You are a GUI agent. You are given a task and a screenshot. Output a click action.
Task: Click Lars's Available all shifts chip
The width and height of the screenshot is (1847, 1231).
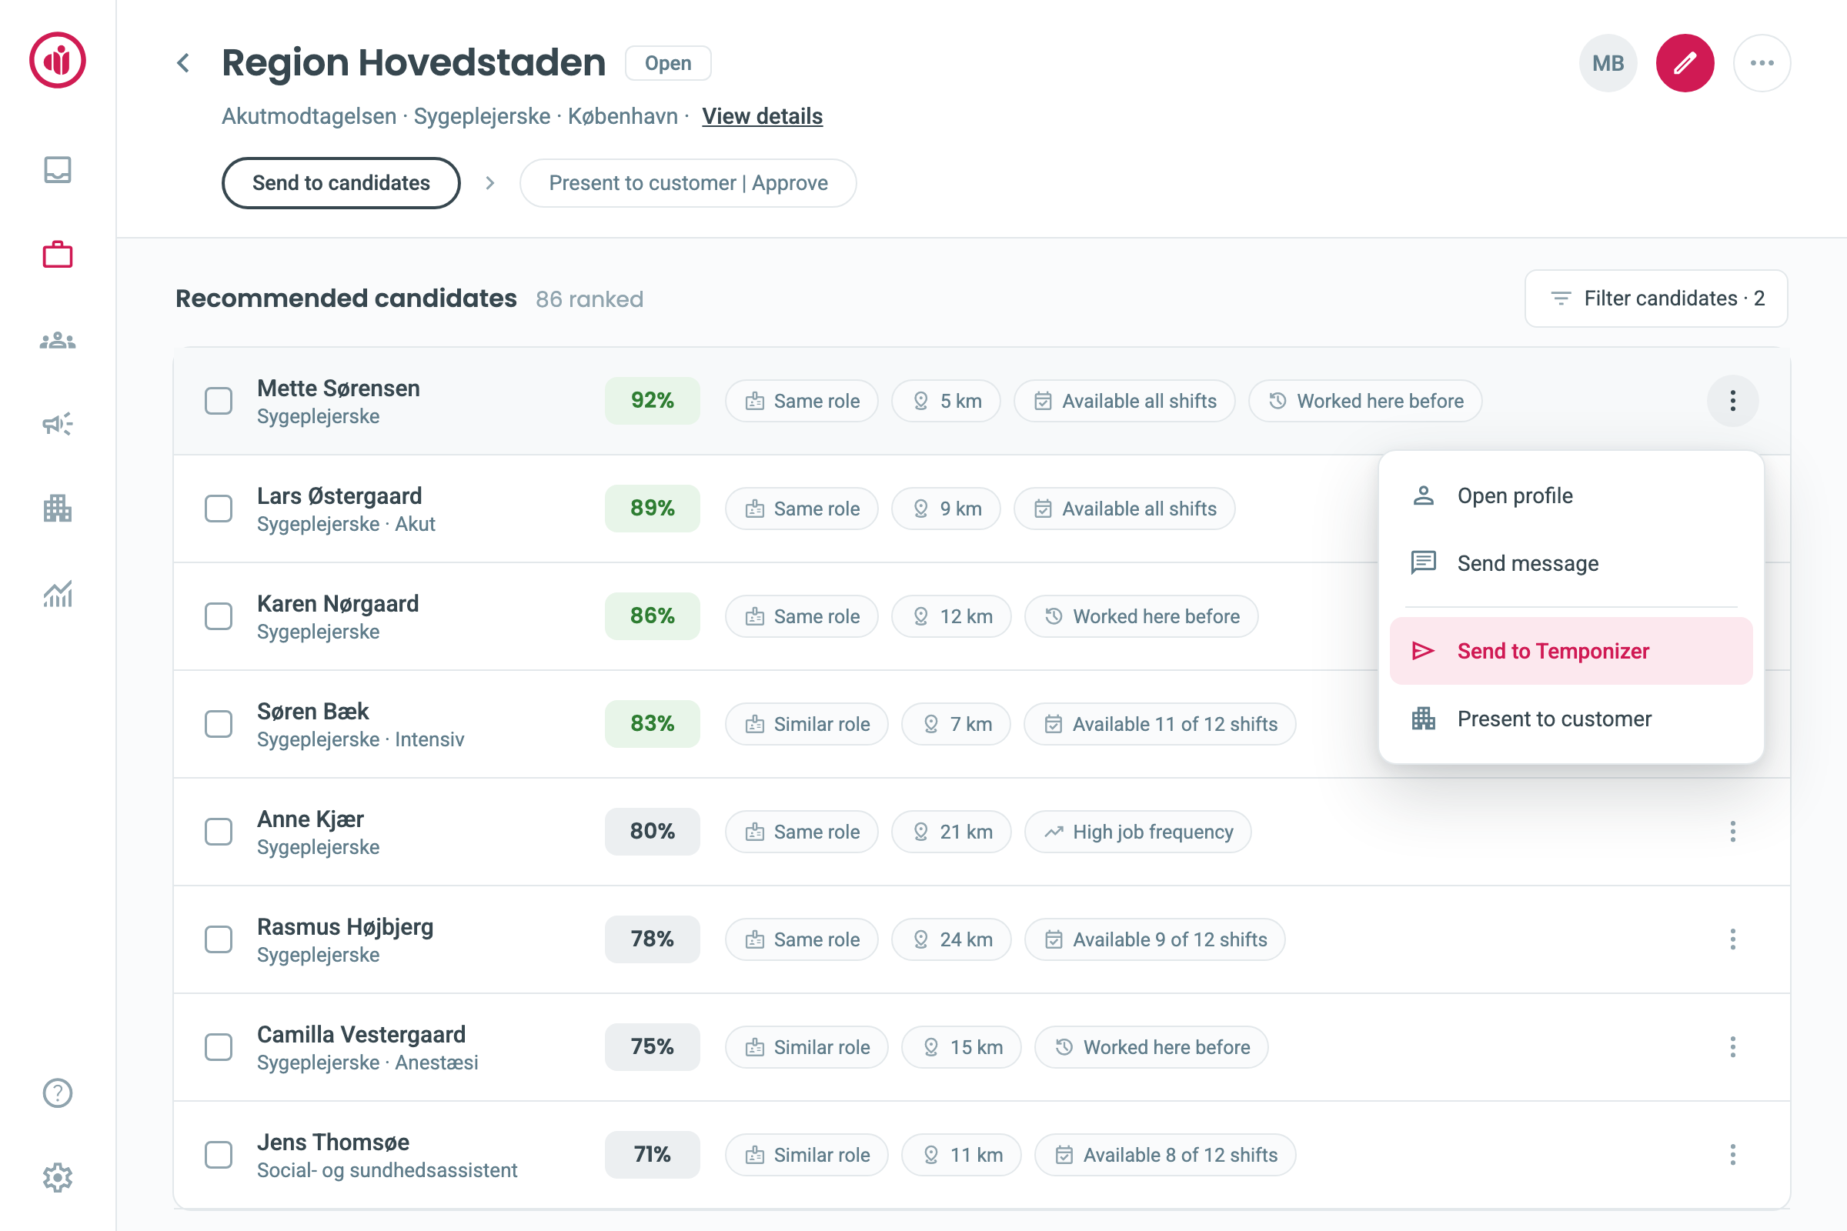pos(1124,509)
